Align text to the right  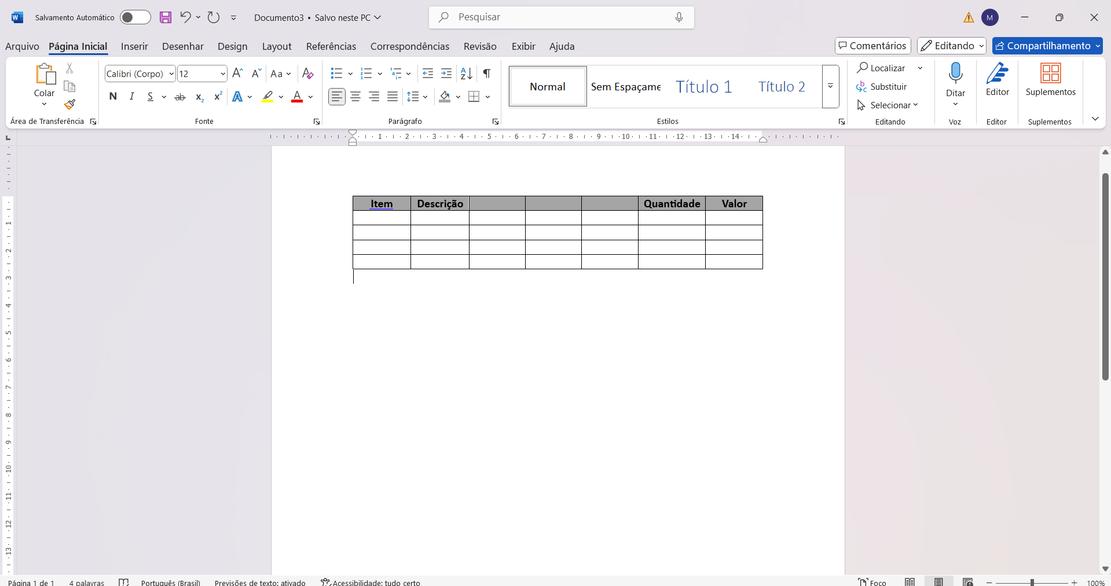tap(374, 97)
